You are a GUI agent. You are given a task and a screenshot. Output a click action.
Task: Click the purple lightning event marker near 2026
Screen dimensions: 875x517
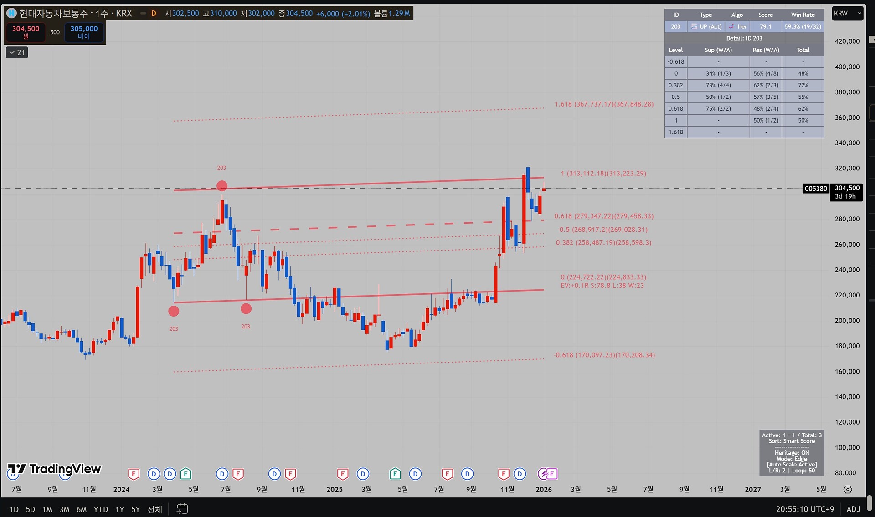pyautogui.click(x=543, y=474)
